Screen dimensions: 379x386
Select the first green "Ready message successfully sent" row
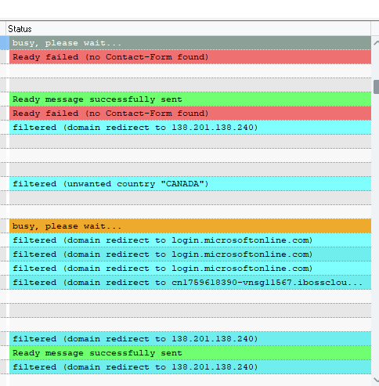(190, 99)
